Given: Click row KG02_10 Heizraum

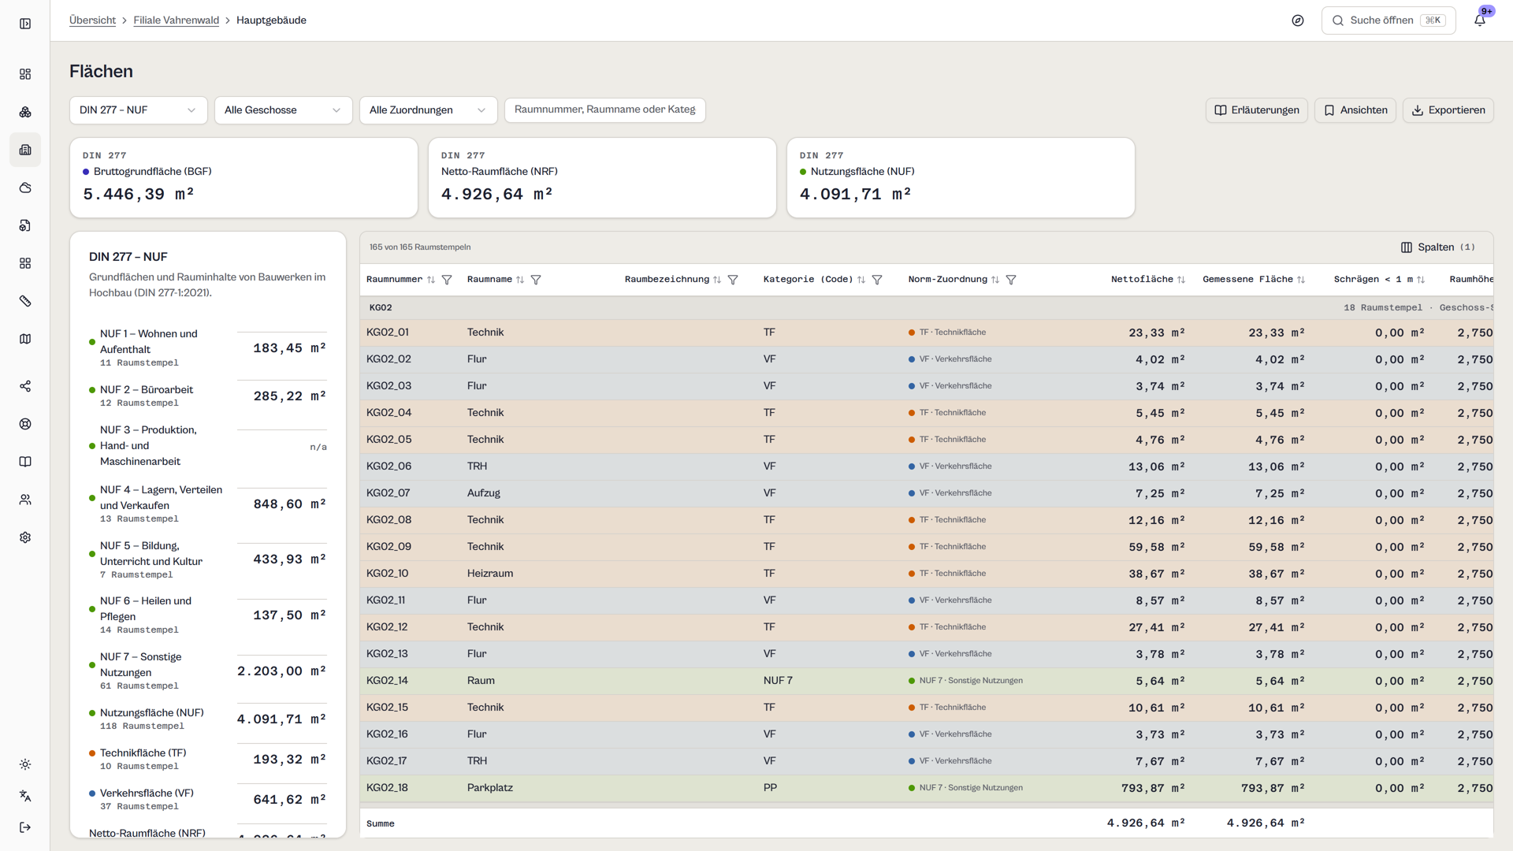Looking at the screenshot, I should tap(927, 574).
